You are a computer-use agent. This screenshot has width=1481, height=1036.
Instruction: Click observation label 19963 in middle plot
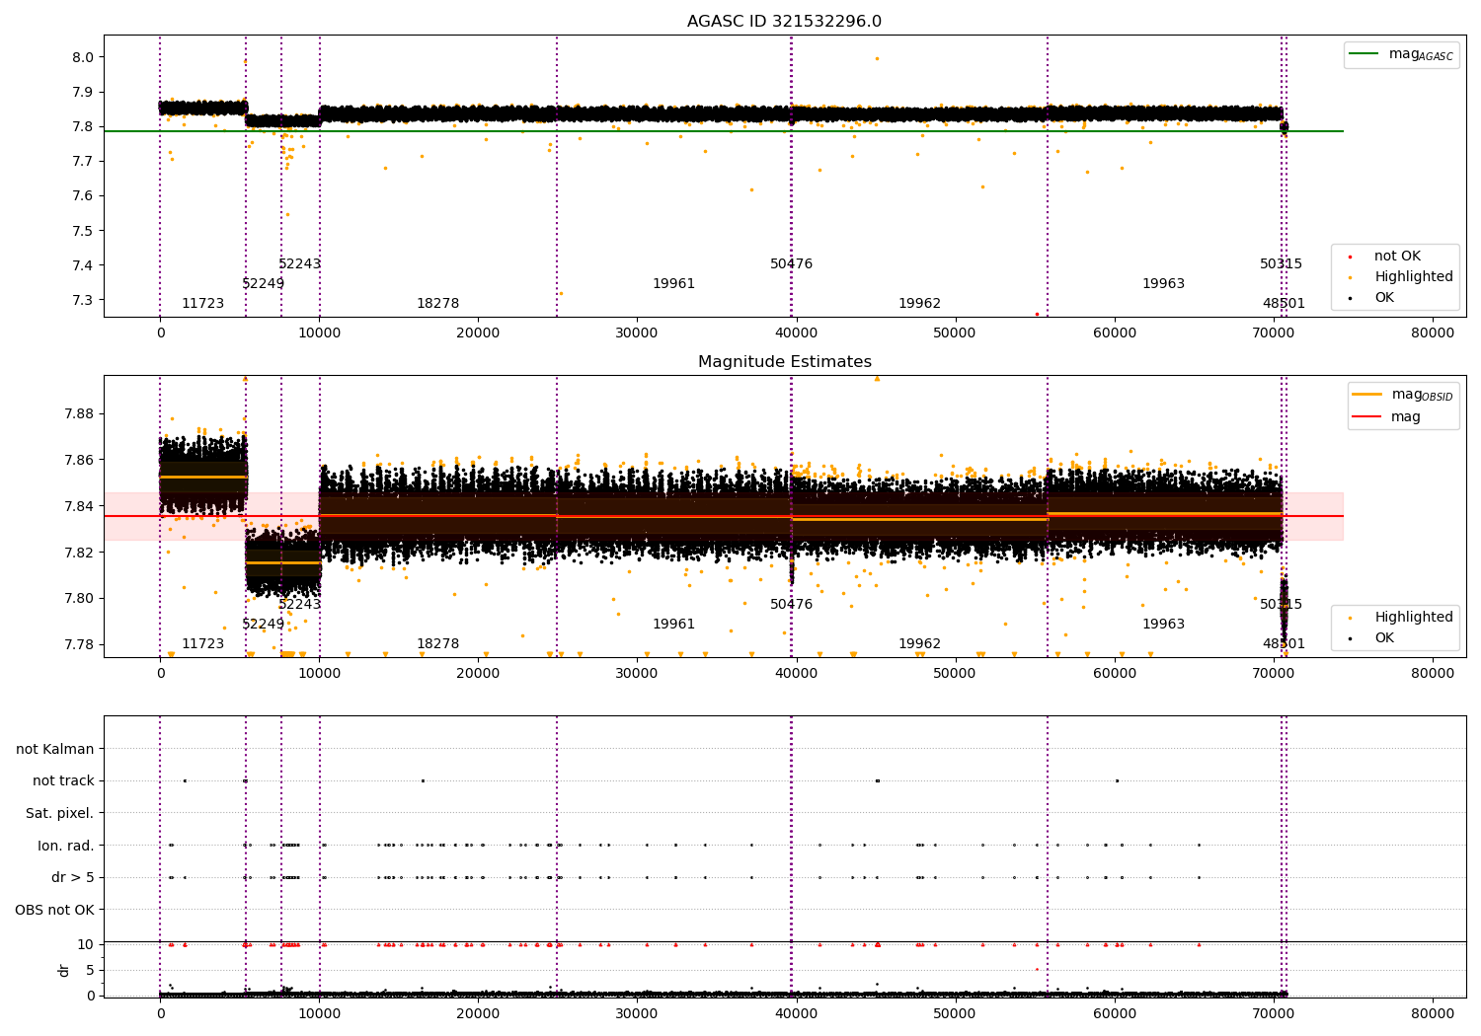coord(1163,625)
